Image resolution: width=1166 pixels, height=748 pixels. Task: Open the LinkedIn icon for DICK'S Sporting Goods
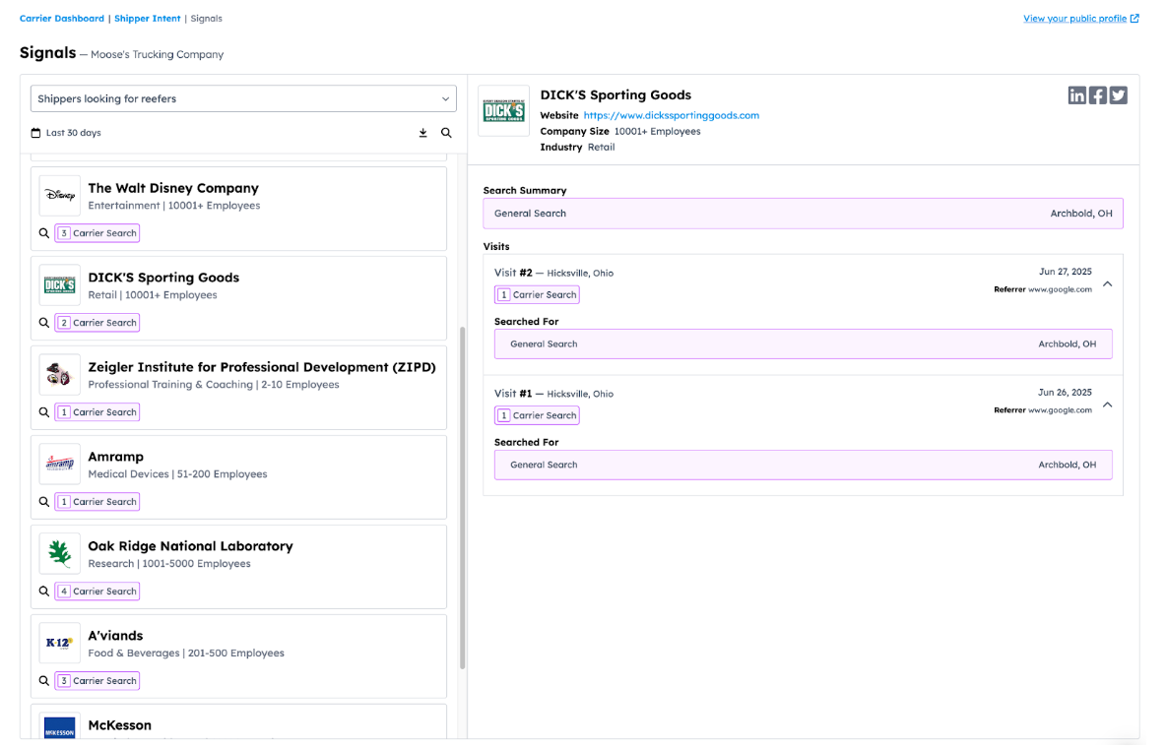[1076, 95]
